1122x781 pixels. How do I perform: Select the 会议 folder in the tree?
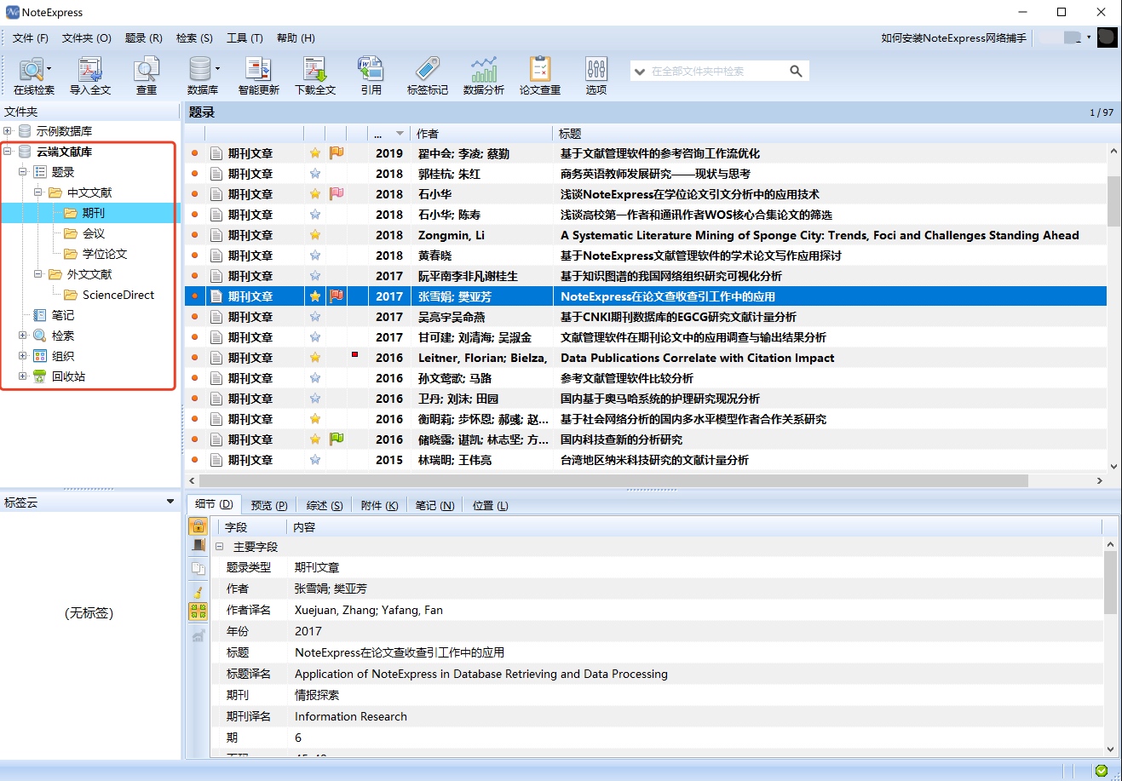tap(93, 233)
